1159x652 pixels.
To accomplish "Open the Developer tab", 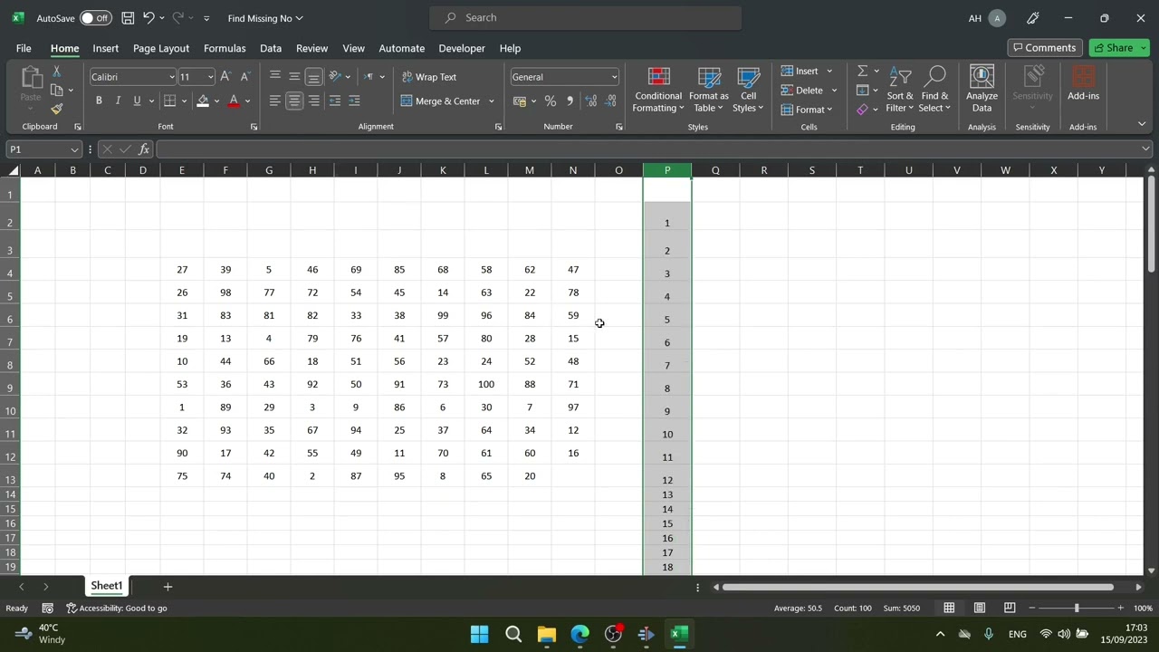I will tap(462, 48).
